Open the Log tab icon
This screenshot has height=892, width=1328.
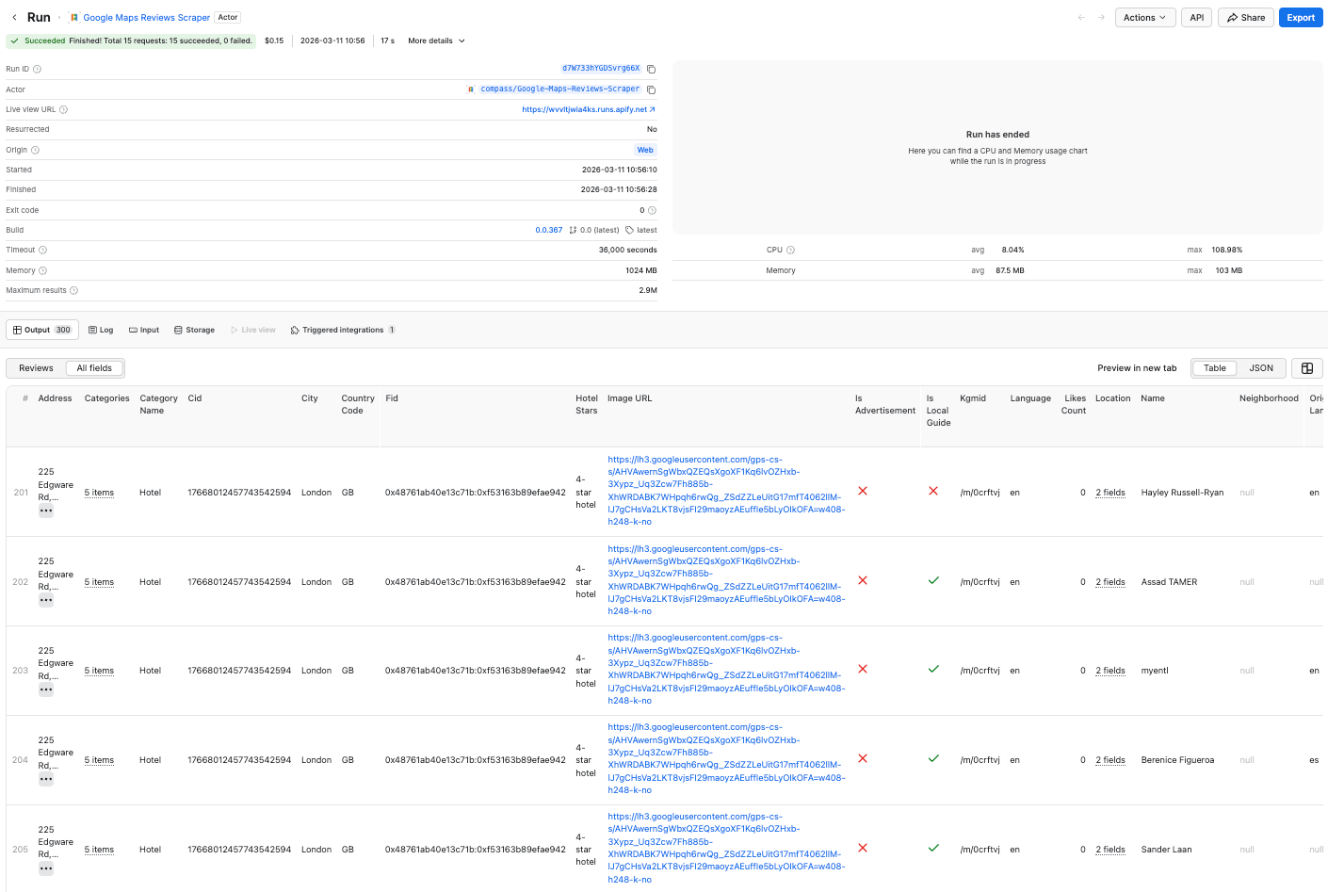[x=93, y=330]
